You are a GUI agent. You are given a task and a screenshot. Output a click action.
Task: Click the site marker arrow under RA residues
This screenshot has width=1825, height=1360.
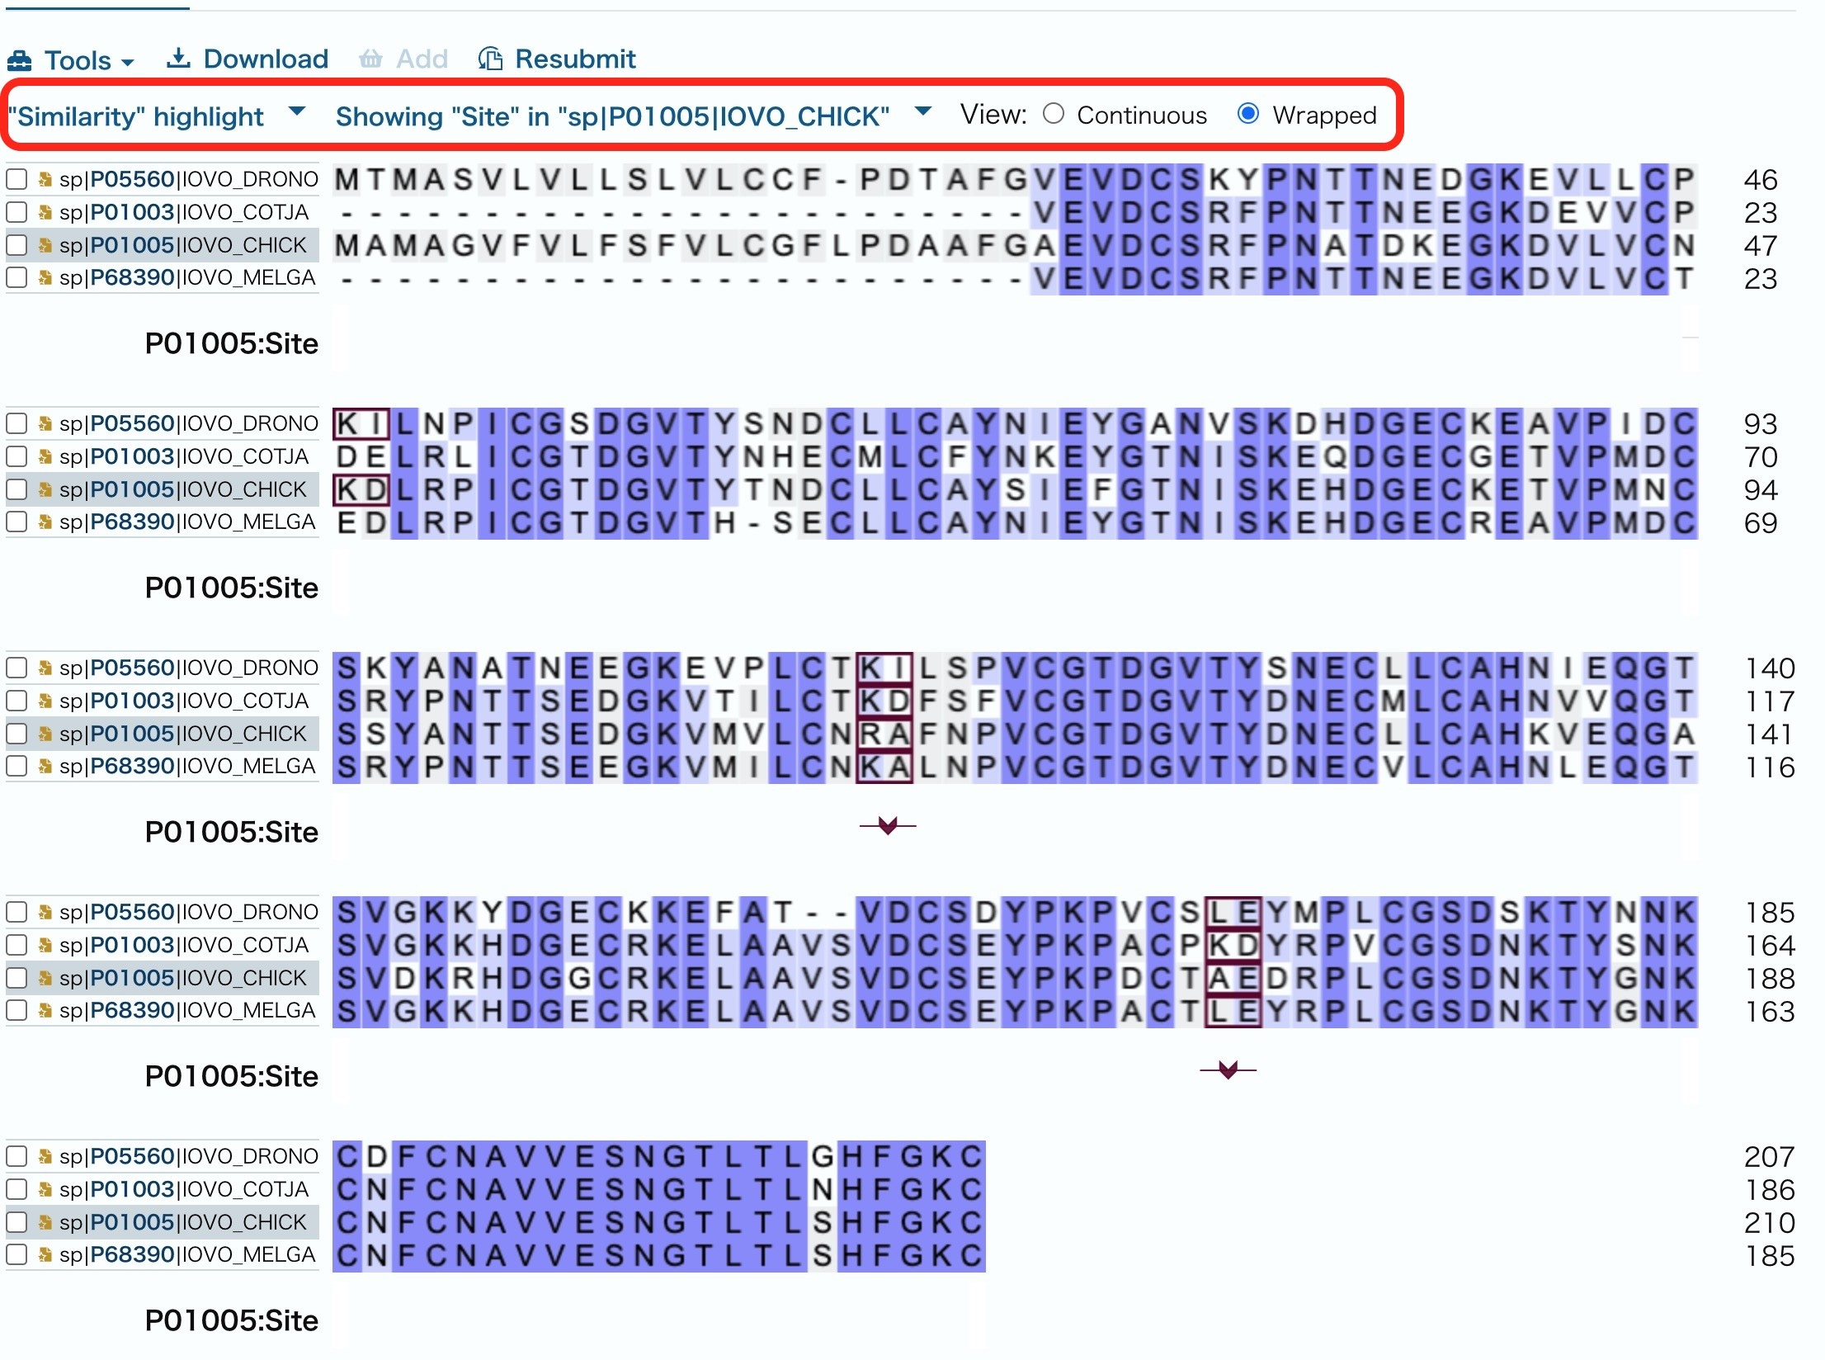point(888,824)
